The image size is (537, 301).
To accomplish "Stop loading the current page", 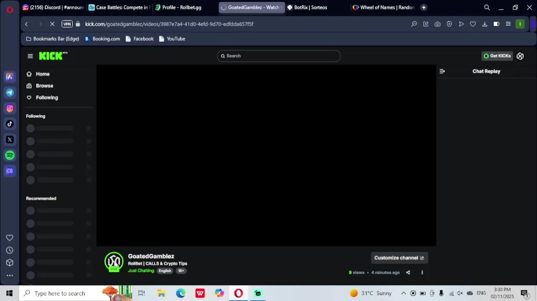I will 52,24.
